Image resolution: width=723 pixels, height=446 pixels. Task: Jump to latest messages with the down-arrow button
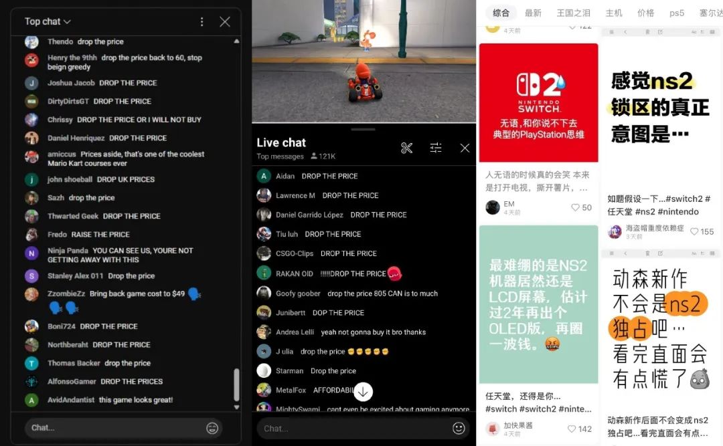[x=364, y=392]
